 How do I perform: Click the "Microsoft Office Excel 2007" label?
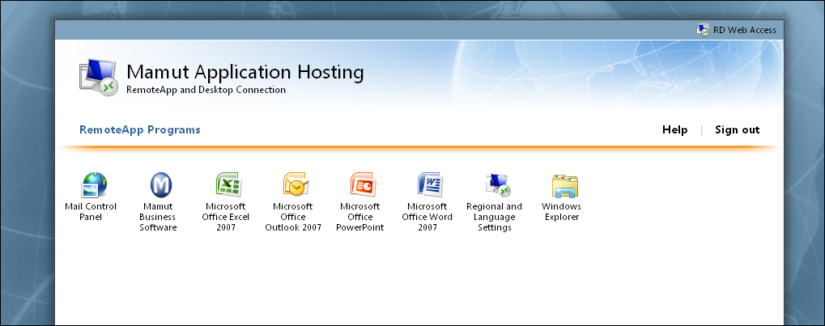click(x=226, y=217)
